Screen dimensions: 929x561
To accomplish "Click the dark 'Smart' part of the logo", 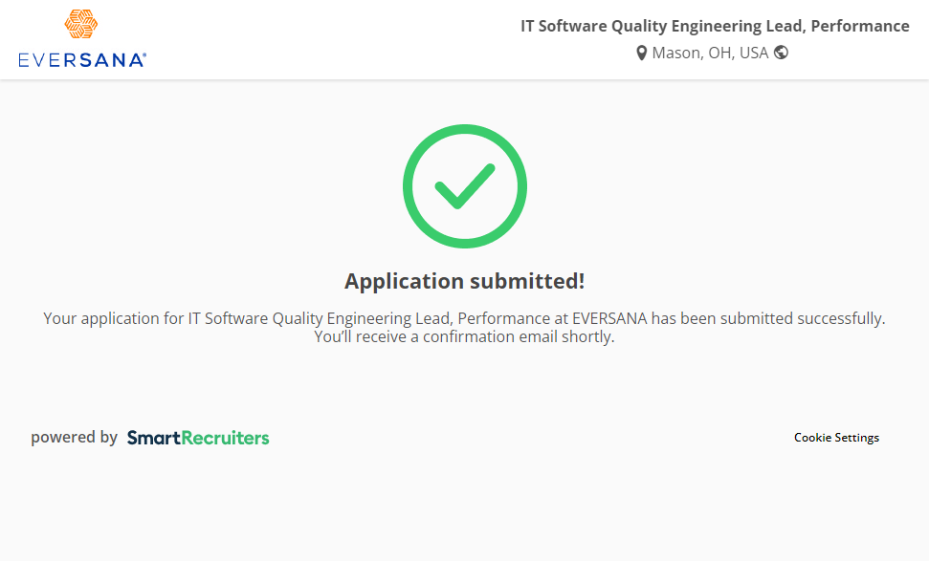I will 153,438.
